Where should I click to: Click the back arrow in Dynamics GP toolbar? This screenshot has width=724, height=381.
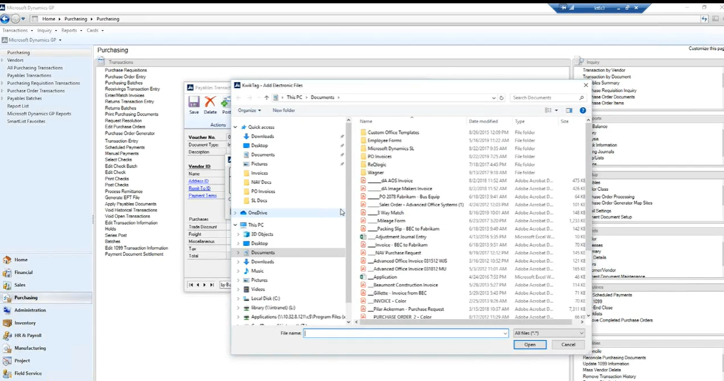(x=4, y=19)
